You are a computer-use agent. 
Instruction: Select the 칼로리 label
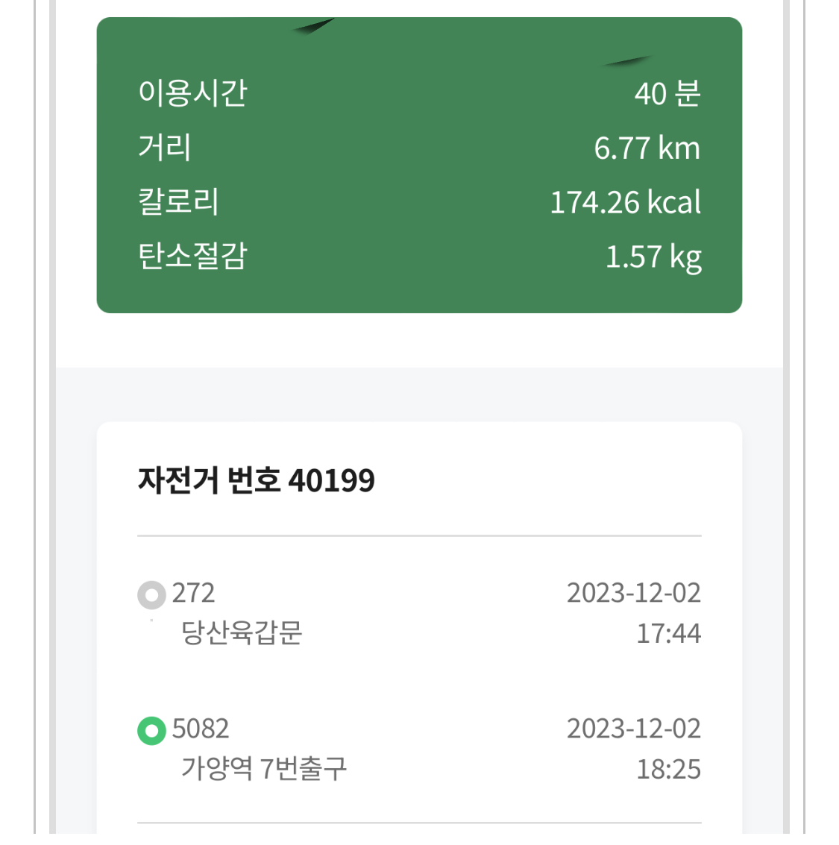178,202
